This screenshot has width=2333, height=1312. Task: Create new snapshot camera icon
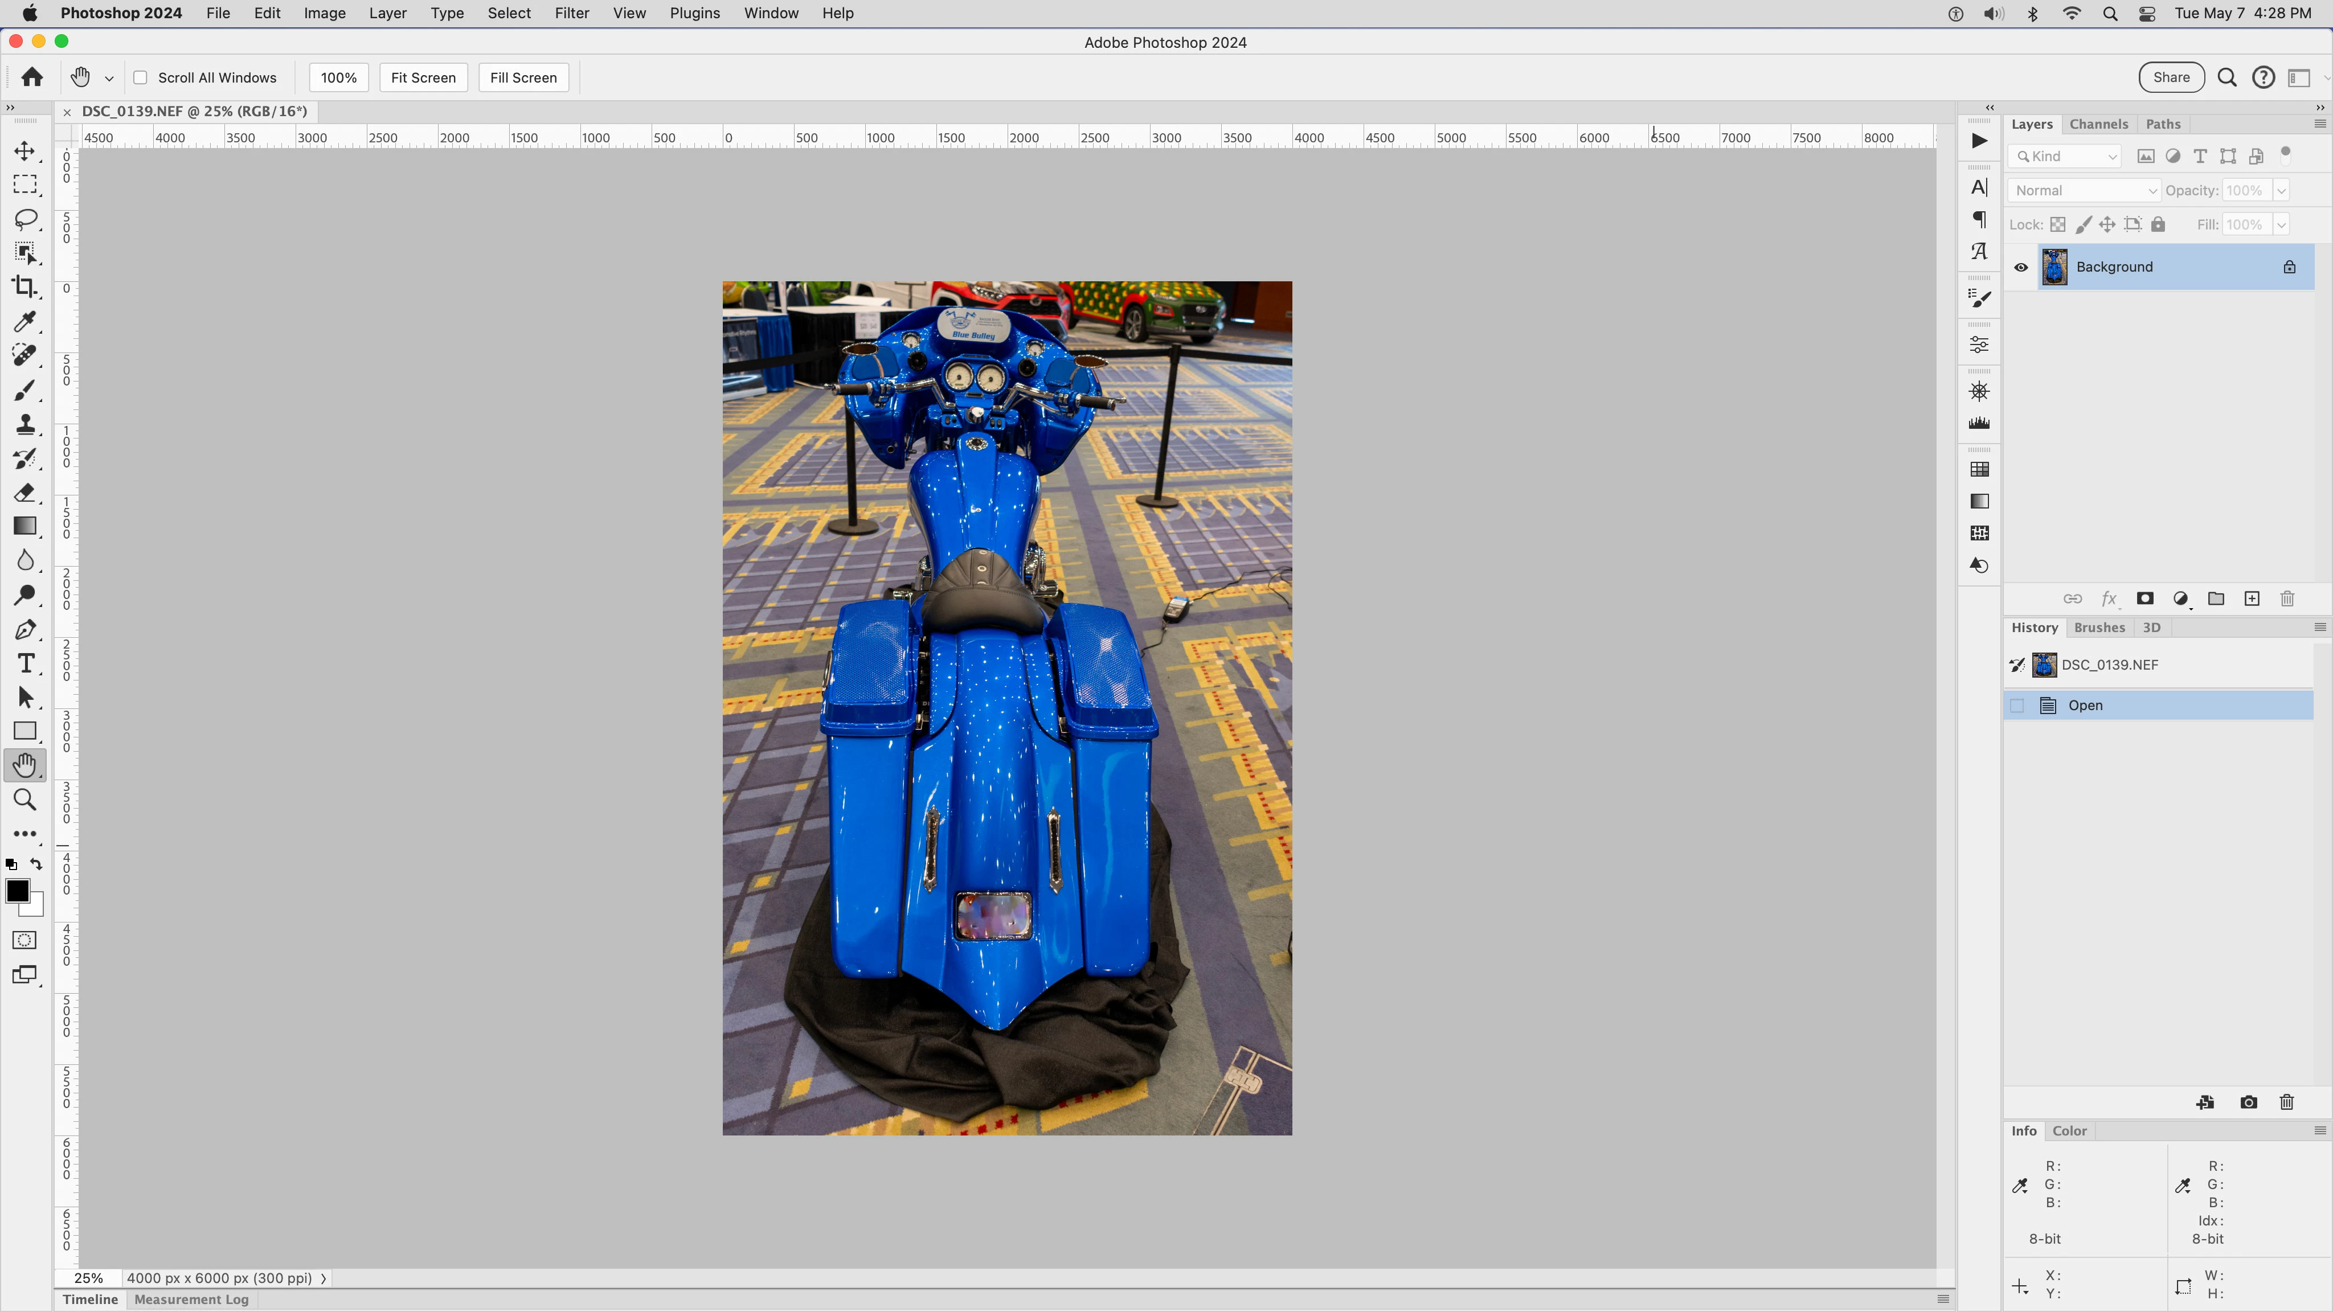pos(2248,1102)
